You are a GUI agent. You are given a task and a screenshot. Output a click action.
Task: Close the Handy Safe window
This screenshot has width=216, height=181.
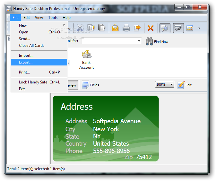[200, 7]
